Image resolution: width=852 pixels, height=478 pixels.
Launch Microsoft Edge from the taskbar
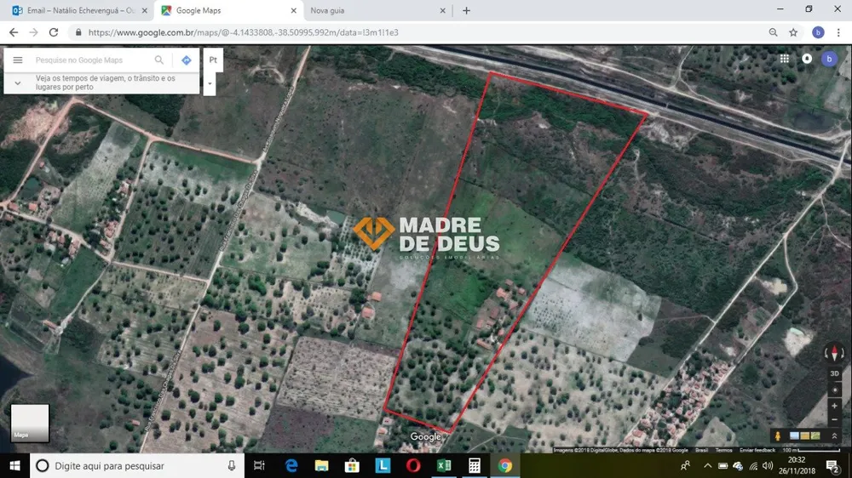291,465
